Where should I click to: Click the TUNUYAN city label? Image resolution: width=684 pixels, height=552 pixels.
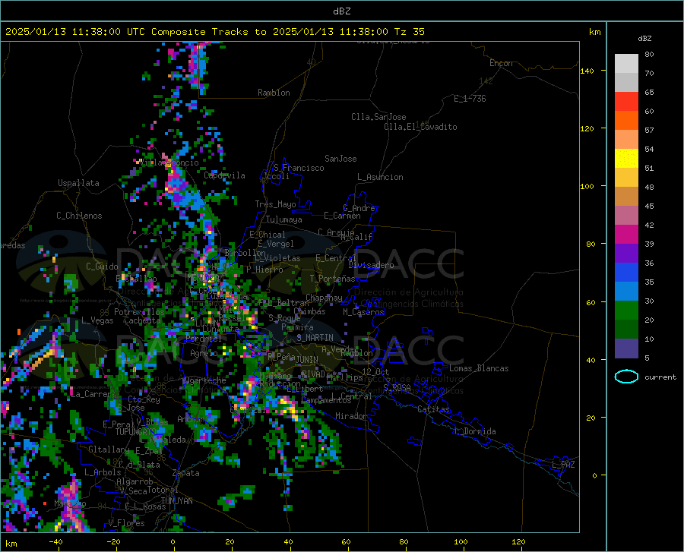point(176,501)
